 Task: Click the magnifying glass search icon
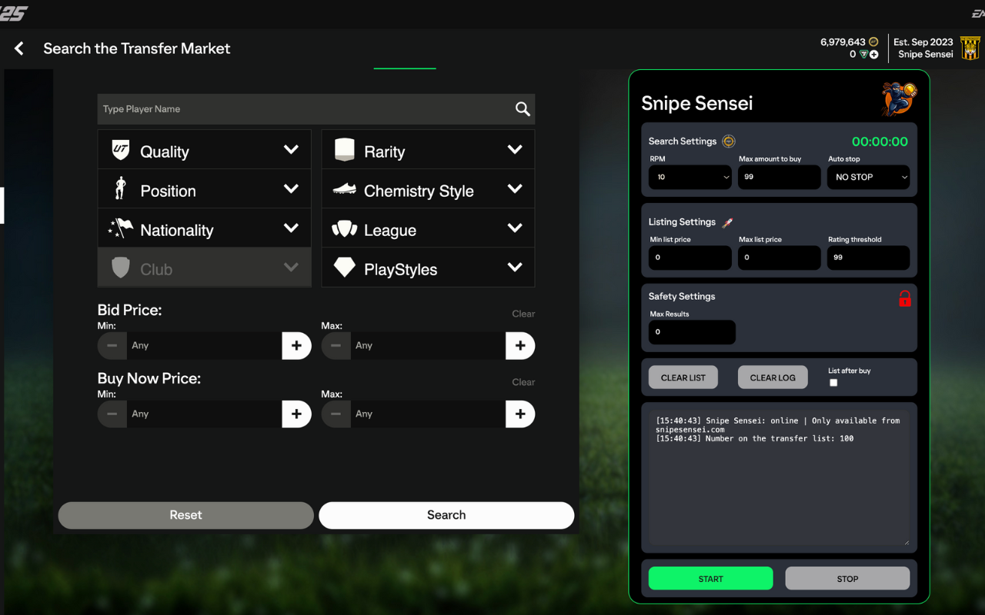[x=523, y=109]
